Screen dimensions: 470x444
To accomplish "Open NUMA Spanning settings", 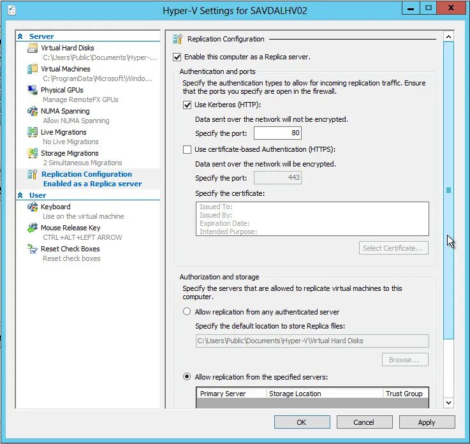I will [x=65, y=111].
